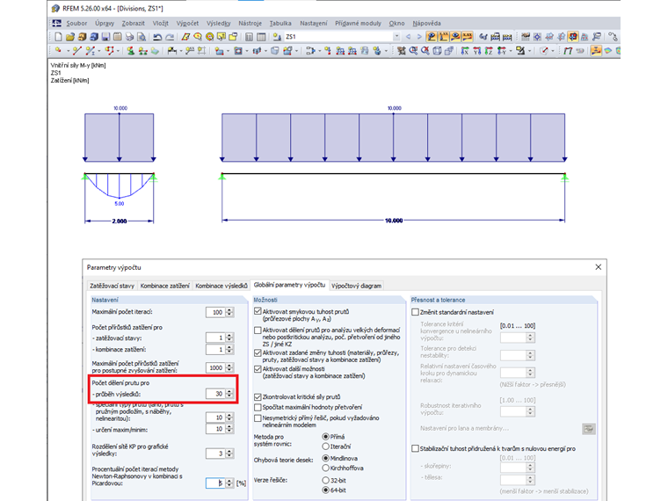Click stepper for 'kombinace zatížení' increments

pyautogui.click(x=229, y=349)
